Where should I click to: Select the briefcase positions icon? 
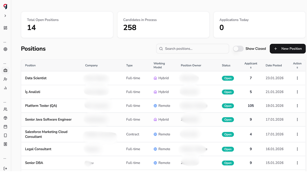tap(5, 71)
